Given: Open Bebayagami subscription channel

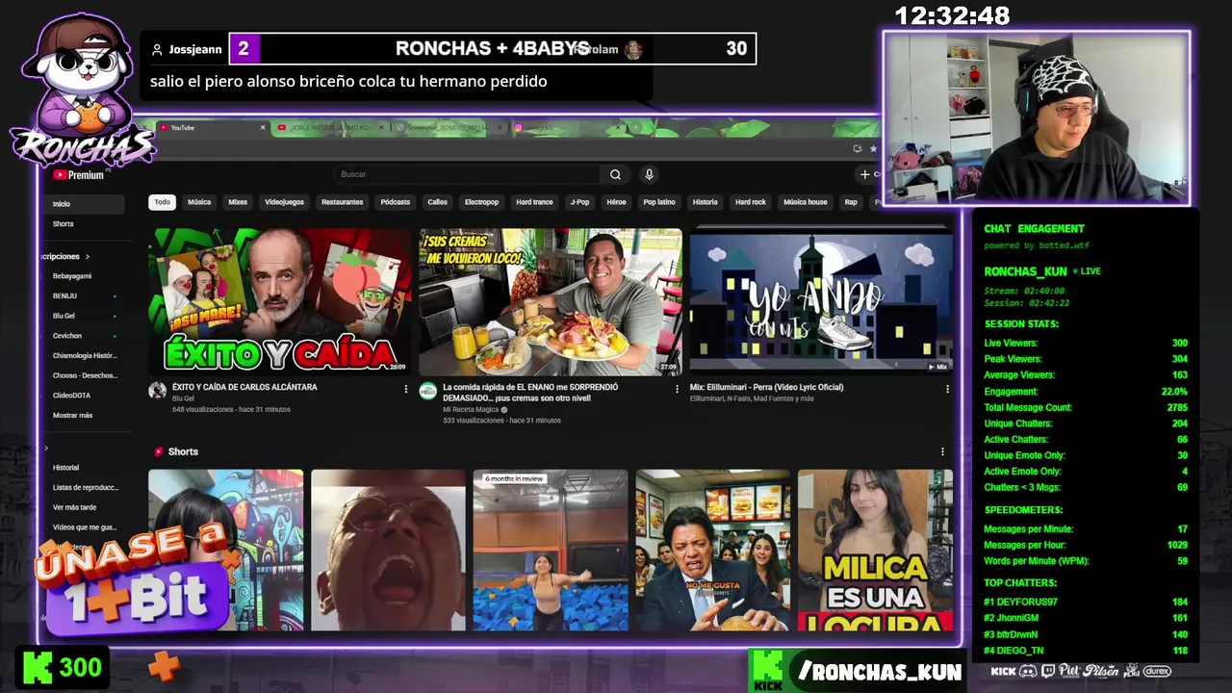Looking at the screenshot, I should 85,276.
